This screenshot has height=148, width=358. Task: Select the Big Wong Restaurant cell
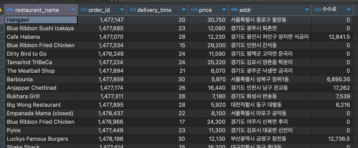pyautogui.click(x=41, y=105)
